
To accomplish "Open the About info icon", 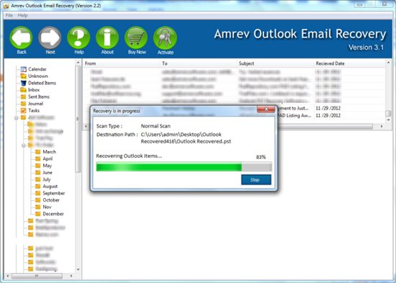I will [x=107, y=38].
